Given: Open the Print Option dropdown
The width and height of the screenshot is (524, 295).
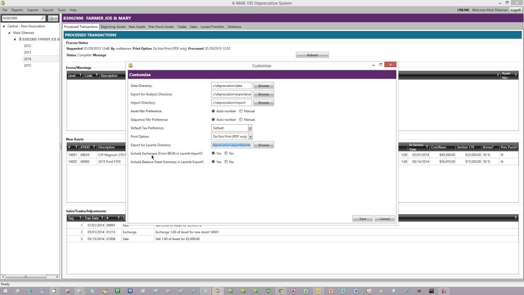Looking at the screenshot, I should [251, 136].
